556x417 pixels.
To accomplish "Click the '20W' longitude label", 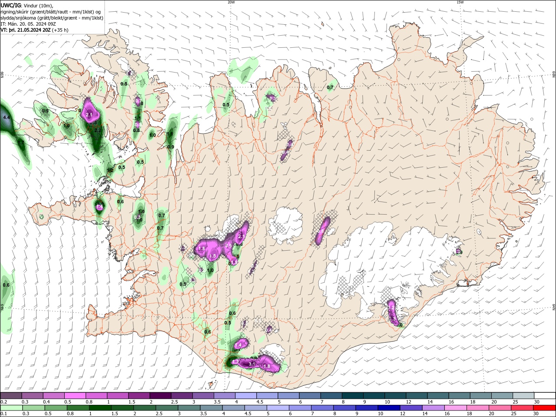I will pyautogui.click(x=231, y=2).
